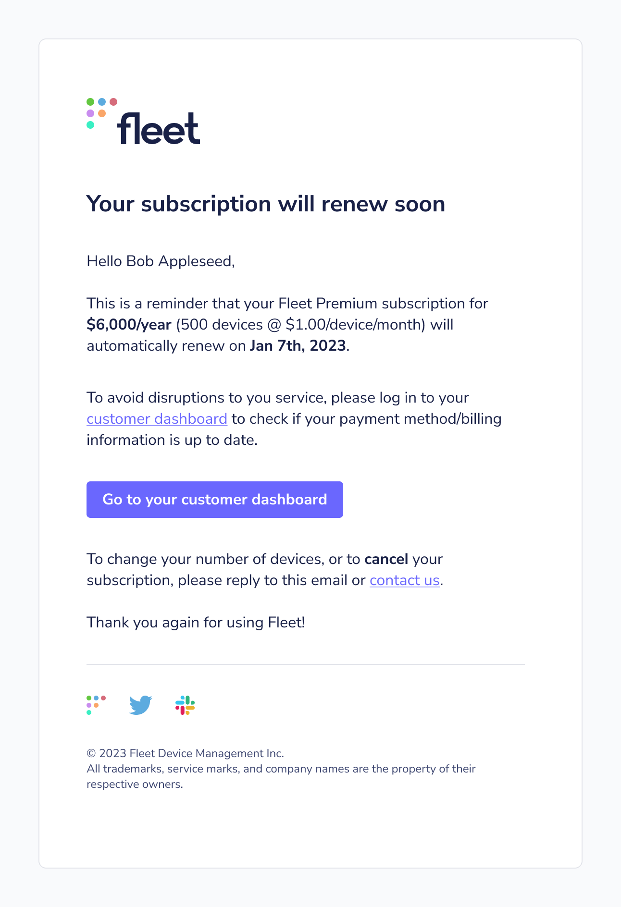
Task: Click the bolded '$6,000/year' price text
Action: (128, 325)
